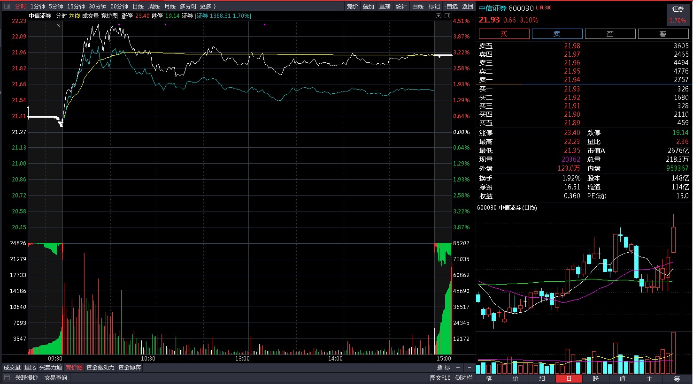Switch side panel to 笔 tab
693x384 pixels.
click(x=489, y=378)
